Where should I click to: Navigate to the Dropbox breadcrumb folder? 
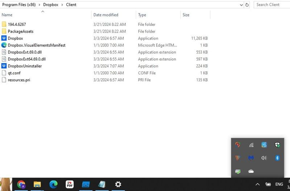(x=51, y=5)
